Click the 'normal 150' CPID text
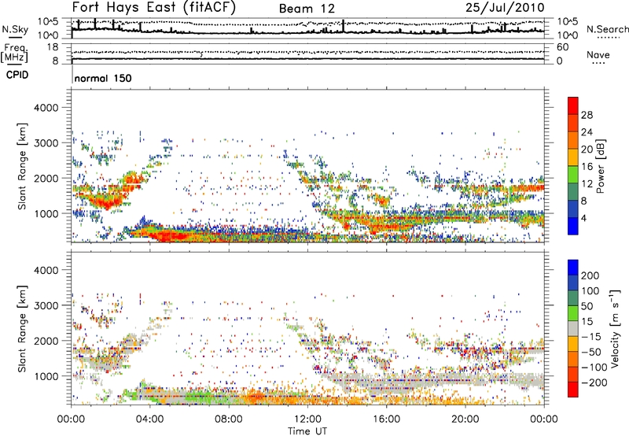Screen dimensions: 629x436 (x=103, y=78)
